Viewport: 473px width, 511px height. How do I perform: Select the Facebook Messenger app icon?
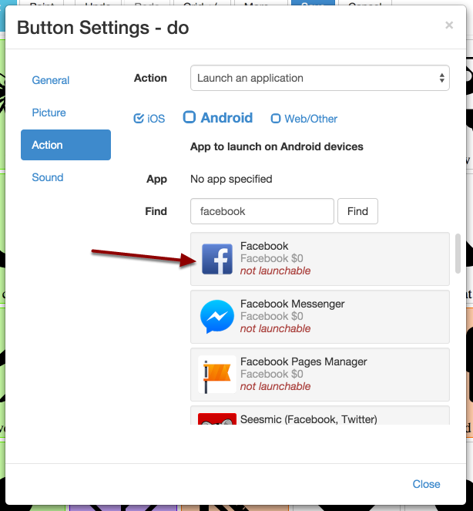(217, 317)
